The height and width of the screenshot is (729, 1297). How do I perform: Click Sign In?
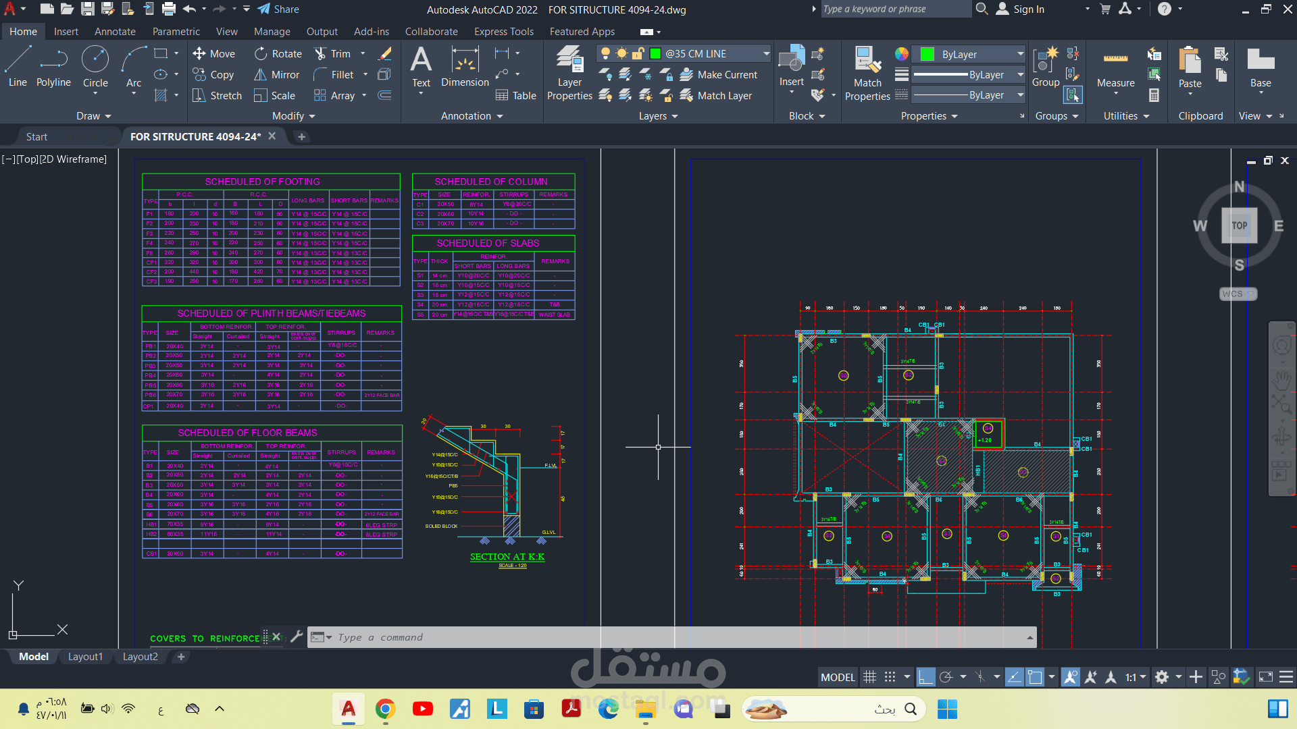click(x=1020, y=9)
